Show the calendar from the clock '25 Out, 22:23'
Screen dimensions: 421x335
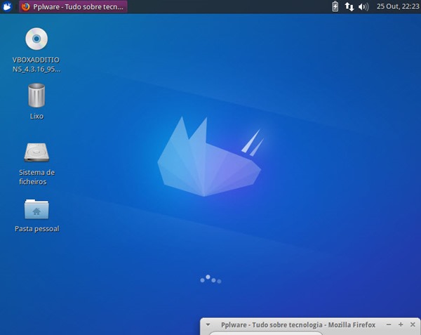point(398,6)
